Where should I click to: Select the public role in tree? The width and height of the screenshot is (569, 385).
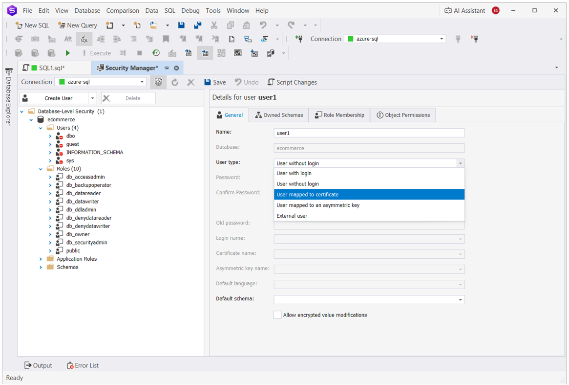click(73, 251)
